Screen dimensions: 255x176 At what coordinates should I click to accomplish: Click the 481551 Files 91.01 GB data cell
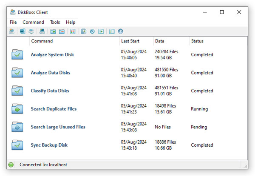pyautogui.click(x=166, y=91)
